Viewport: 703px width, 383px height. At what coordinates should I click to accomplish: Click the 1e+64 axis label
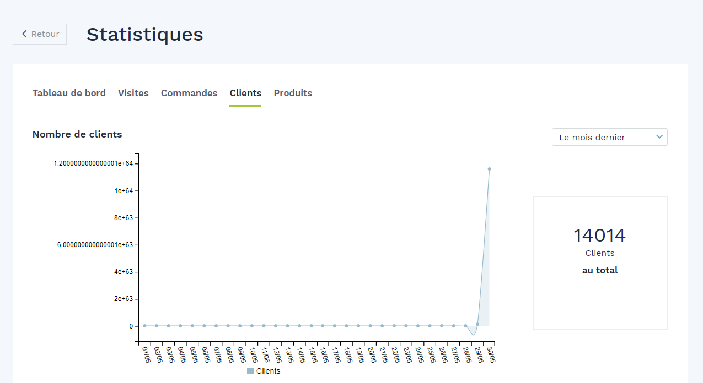tap(124, 190)
